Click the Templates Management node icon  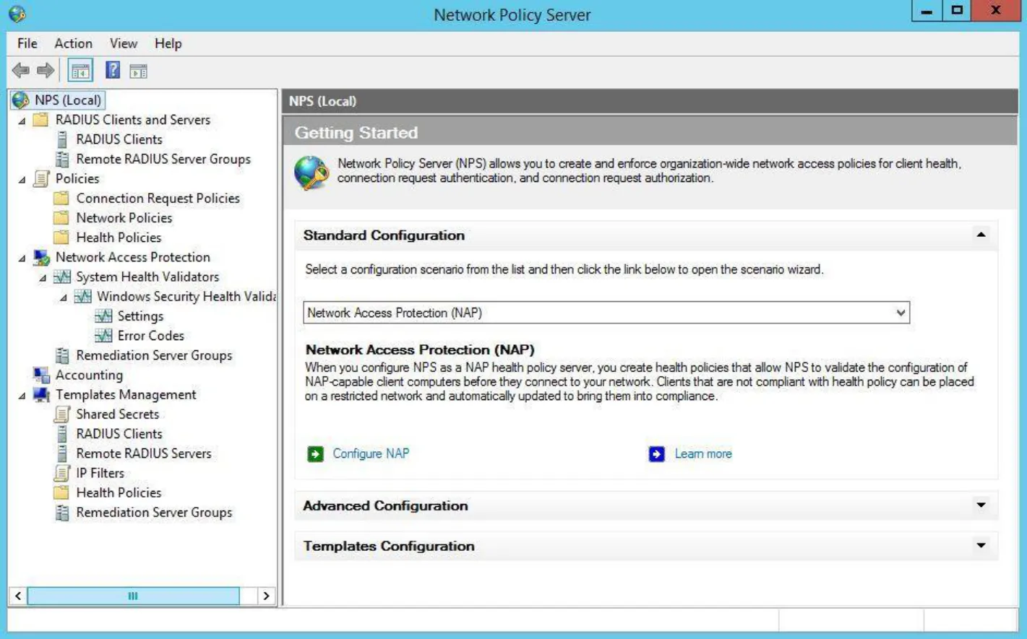point(41,395)
